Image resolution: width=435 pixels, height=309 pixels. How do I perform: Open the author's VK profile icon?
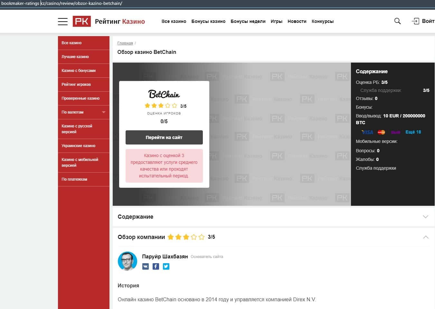coord(146,266)
